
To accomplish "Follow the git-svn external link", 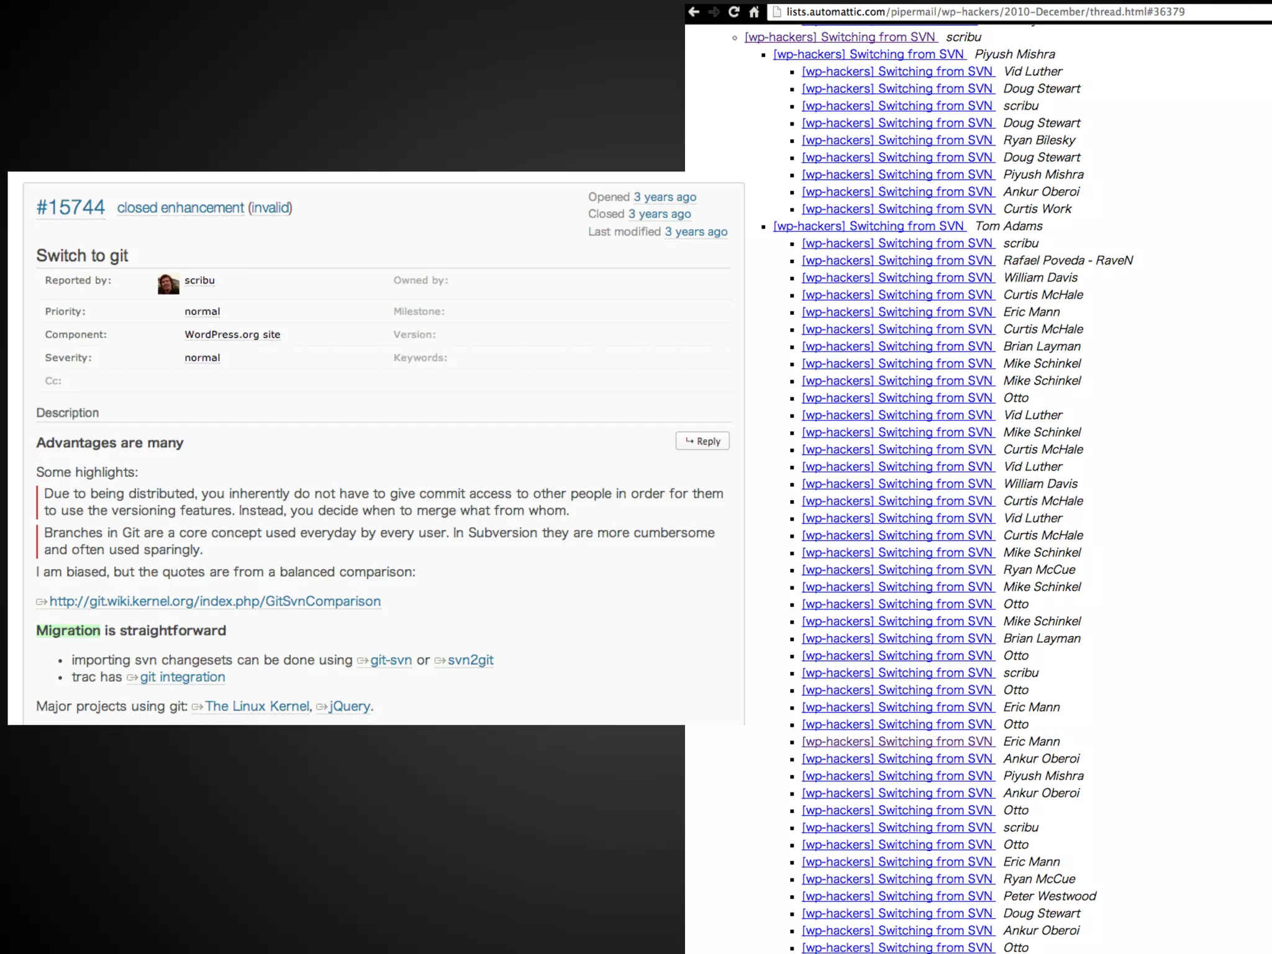I will pyautogui.click(x=391, y=660).
